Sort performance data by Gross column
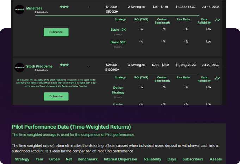240x164 pixels. pyautogui.click(x=54, y=159)
